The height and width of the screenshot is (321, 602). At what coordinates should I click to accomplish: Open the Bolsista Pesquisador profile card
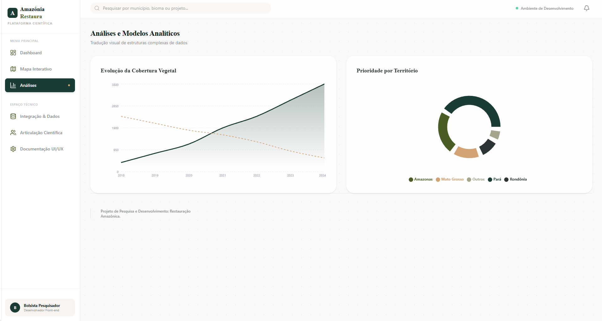pyautogui.click(x=40, y=308)
